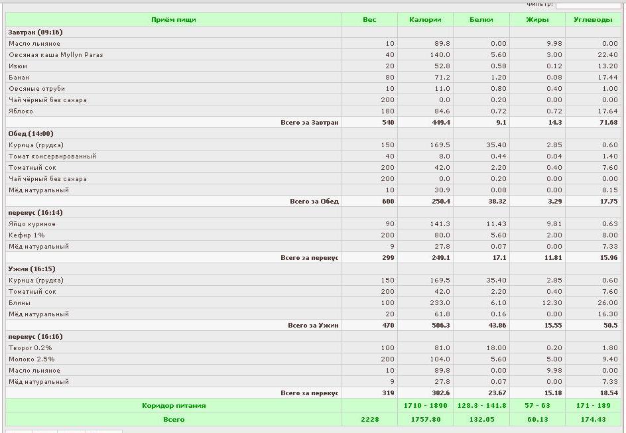Click the breakfast carbs total 71.68
Image resolution: width=626 pixels, height=433 pixels.
[609, 123]
